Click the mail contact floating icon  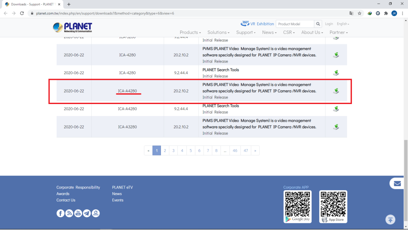coord(397,184)
